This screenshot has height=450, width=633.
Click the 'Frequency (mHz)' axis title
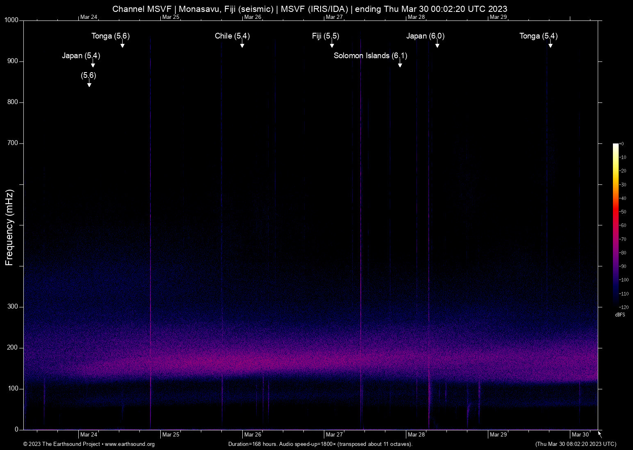(x=9, y=227)
